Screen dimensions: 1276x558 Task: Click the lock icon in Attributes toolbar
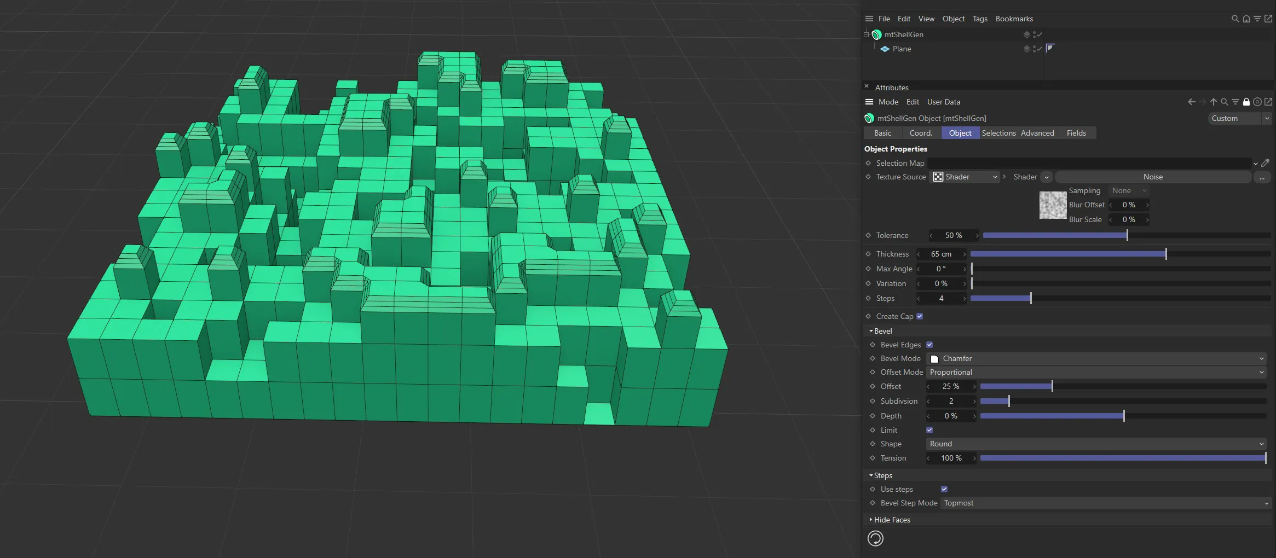[1246, 102]
